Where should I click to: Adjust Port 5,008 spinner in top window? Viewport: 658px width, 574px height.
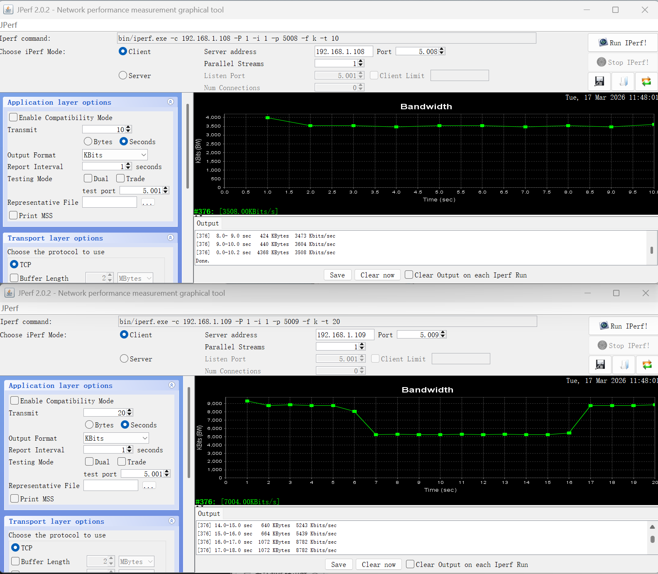(442, 52)
